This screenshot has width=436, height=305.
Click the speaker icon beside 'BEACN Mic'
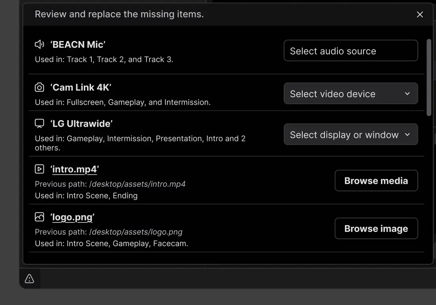pyautogui.click(x=39, y=44)
